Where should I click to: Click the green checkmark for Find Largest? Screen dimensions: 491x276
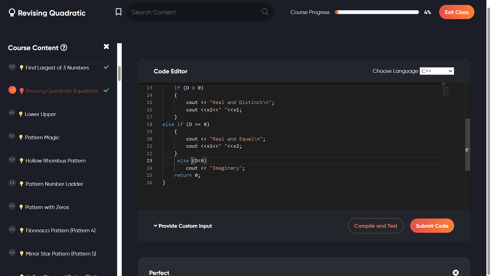click(x=106, y=67)
